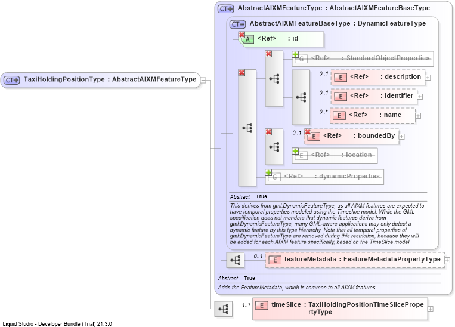Click the CT icon of TaxiHoldingPositionType

click(x=12, y=80)
